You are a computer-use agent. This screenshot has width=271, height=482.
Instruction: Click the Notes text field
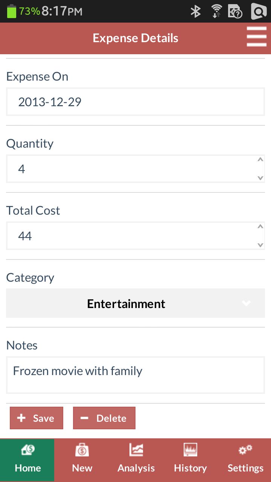(135, 375)
